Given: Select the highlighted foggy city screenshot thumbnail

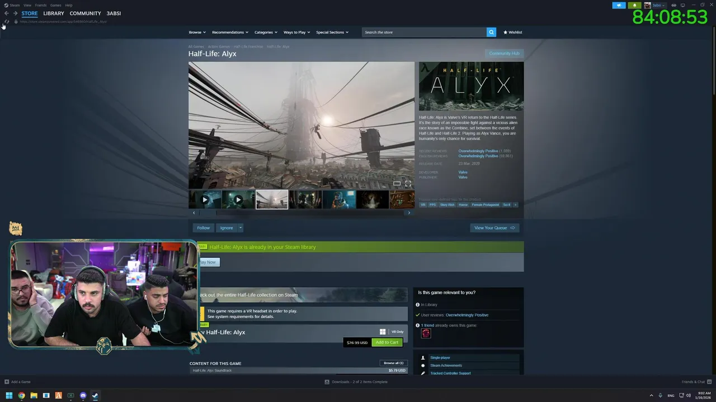Looking at the screenshot, I should click(272, 199).
